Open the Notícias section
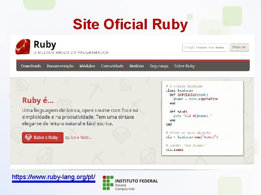This screenshot has height=195, width=261. click(137, 66)
